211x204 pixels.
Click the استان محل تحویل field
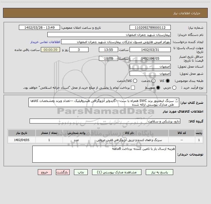coord(150,67)
